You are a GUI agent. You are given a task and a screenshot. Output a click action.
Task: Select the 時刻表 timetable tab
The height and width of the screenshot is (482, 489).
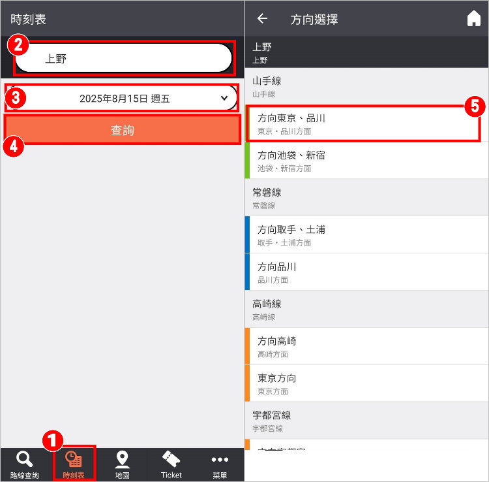click(74, 465)
